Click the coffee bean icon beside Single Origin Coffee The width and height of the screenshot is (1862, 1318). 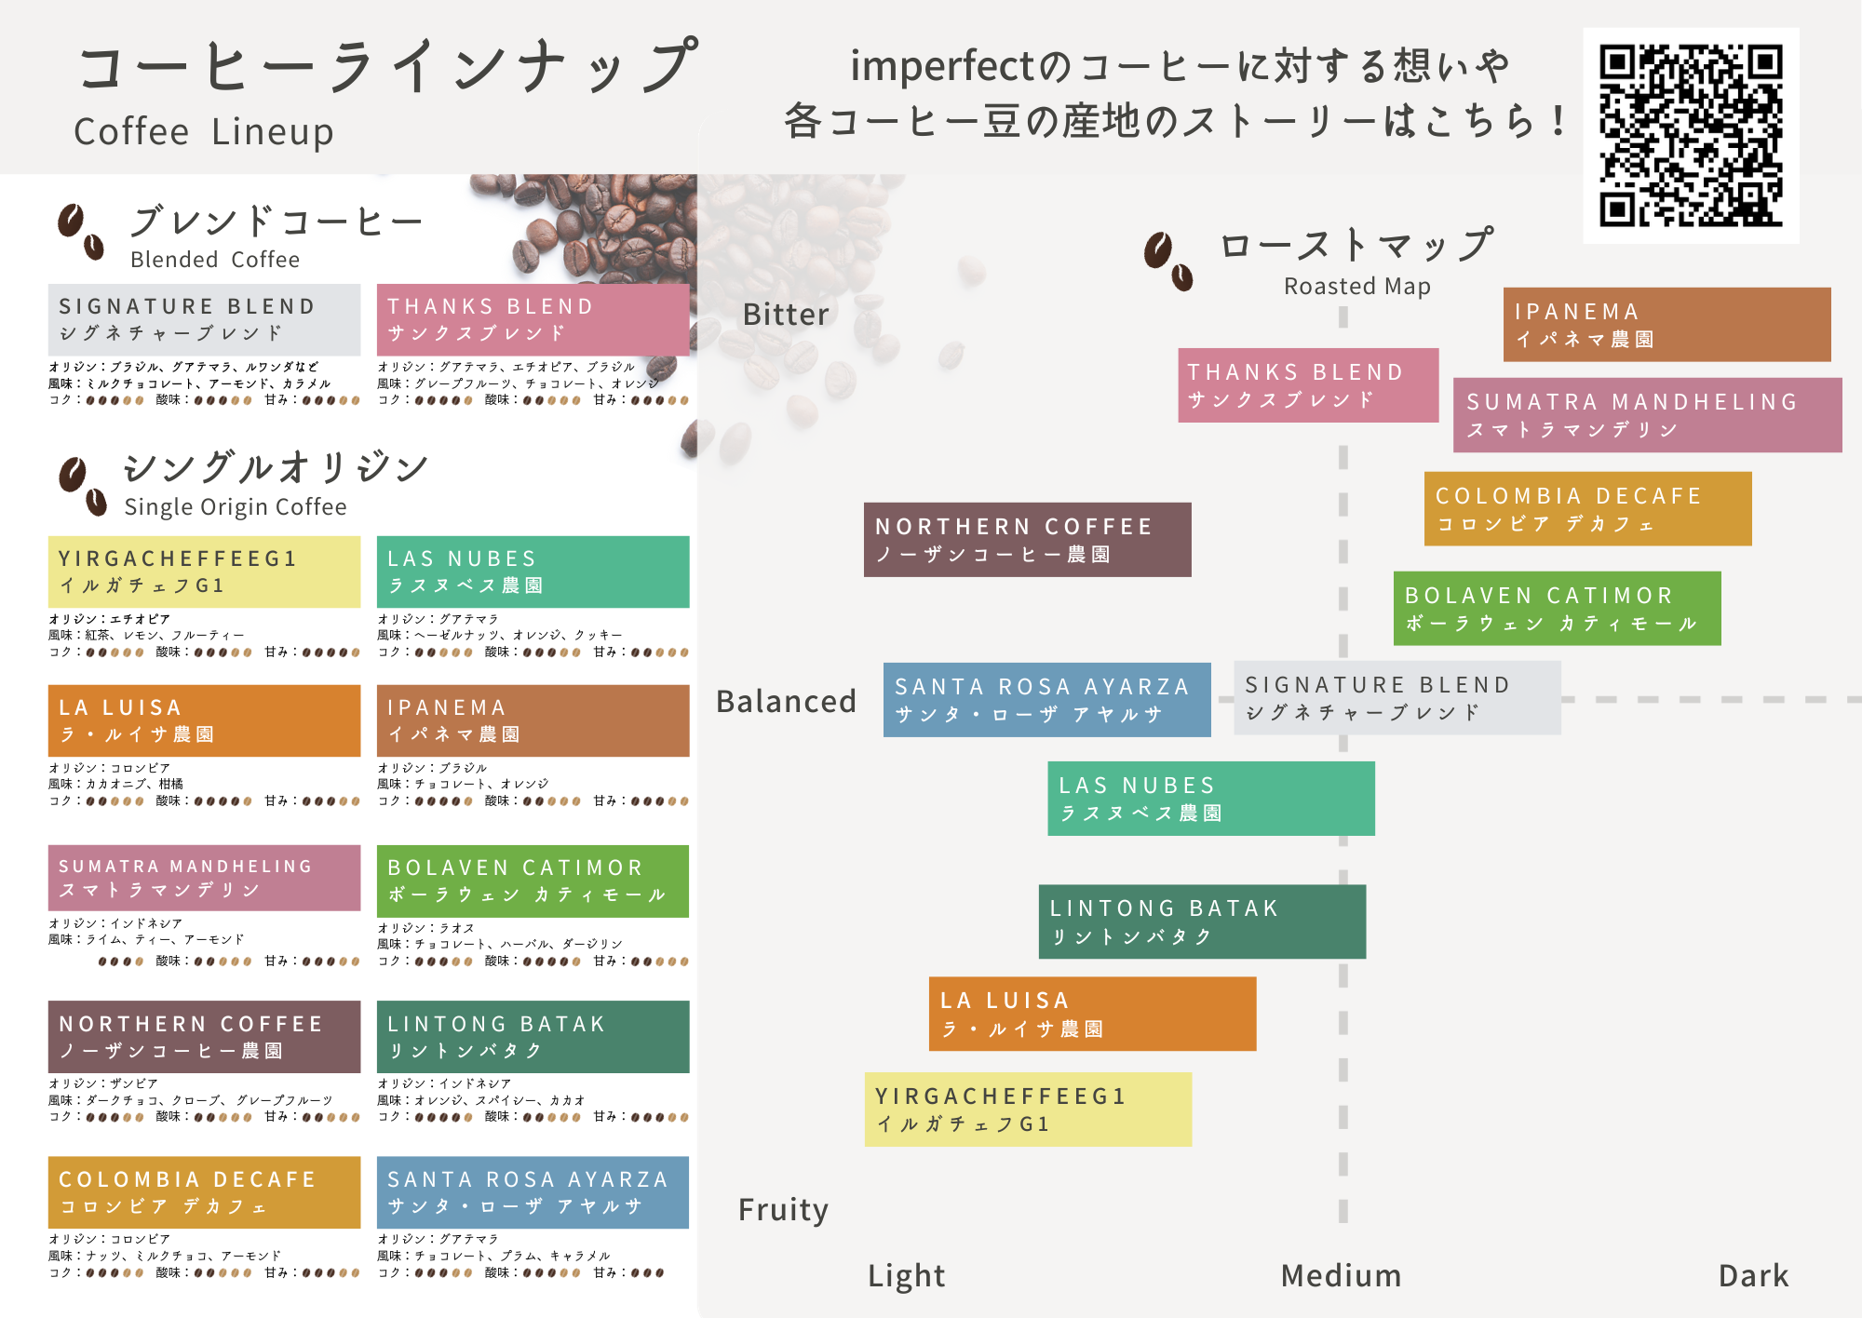coord(82,485)
